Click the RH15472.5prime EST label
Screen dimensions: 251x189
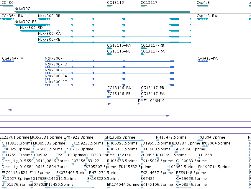pos(171,137)
